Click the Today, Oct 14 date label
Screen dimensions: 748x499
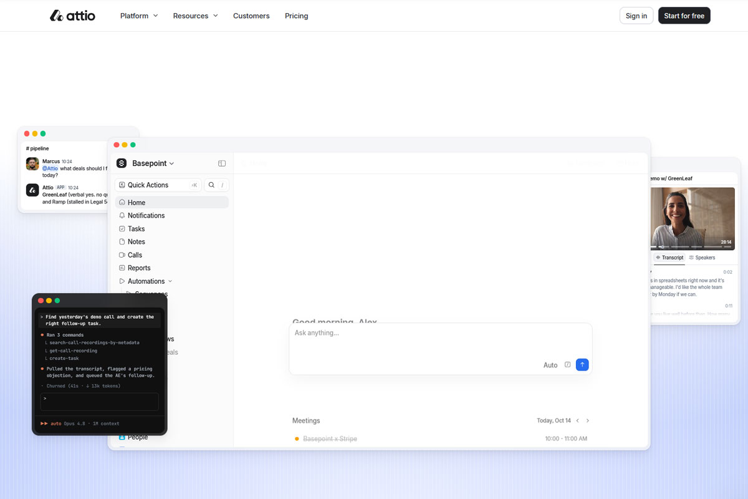[x=554, y=421]
